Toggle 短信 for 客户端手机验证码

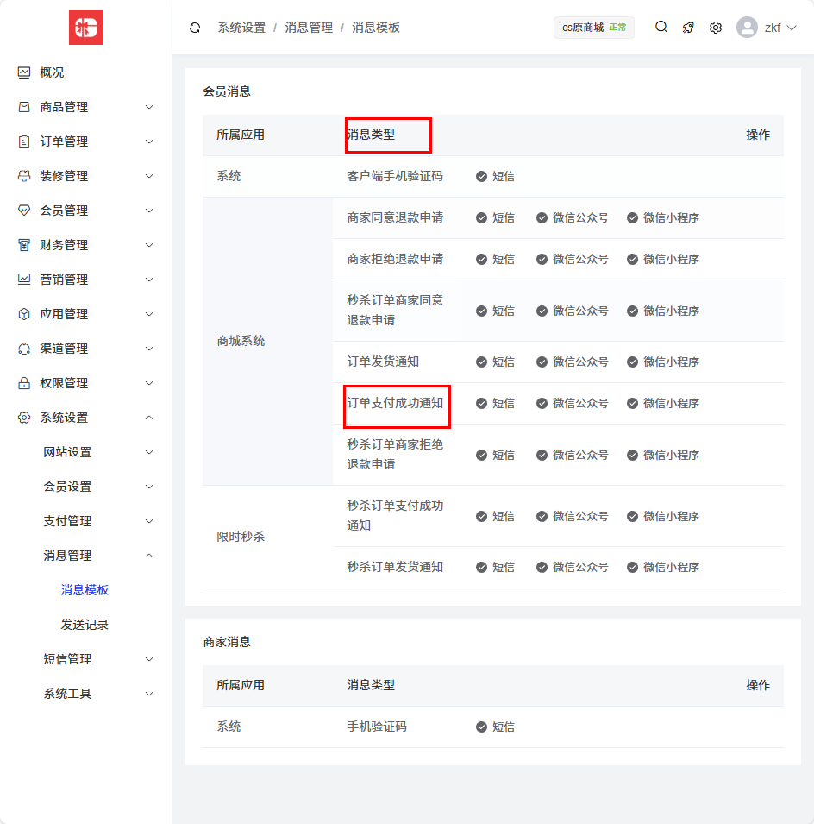[x=482, y=177]
